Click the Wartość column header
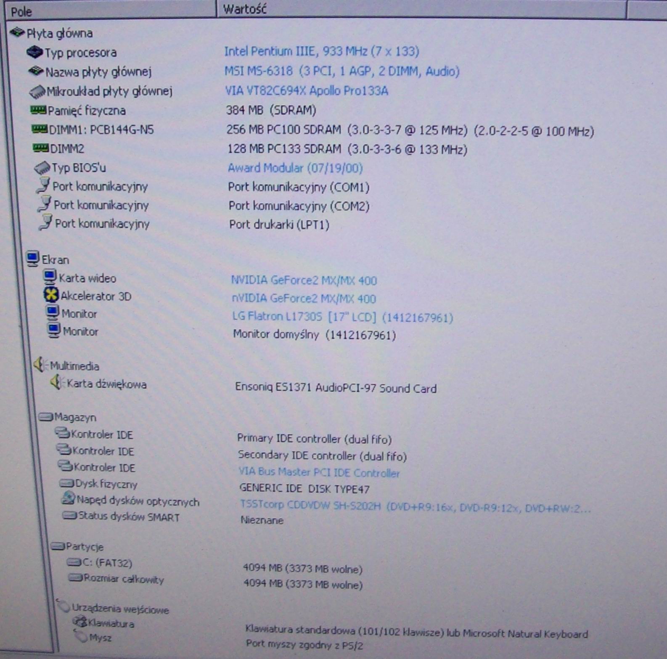The height and width of the screenshot is (659, 667). 421,9
